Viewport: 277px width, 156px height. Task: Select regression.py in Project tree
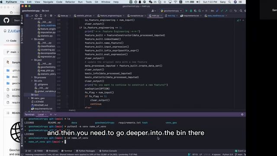46,57
